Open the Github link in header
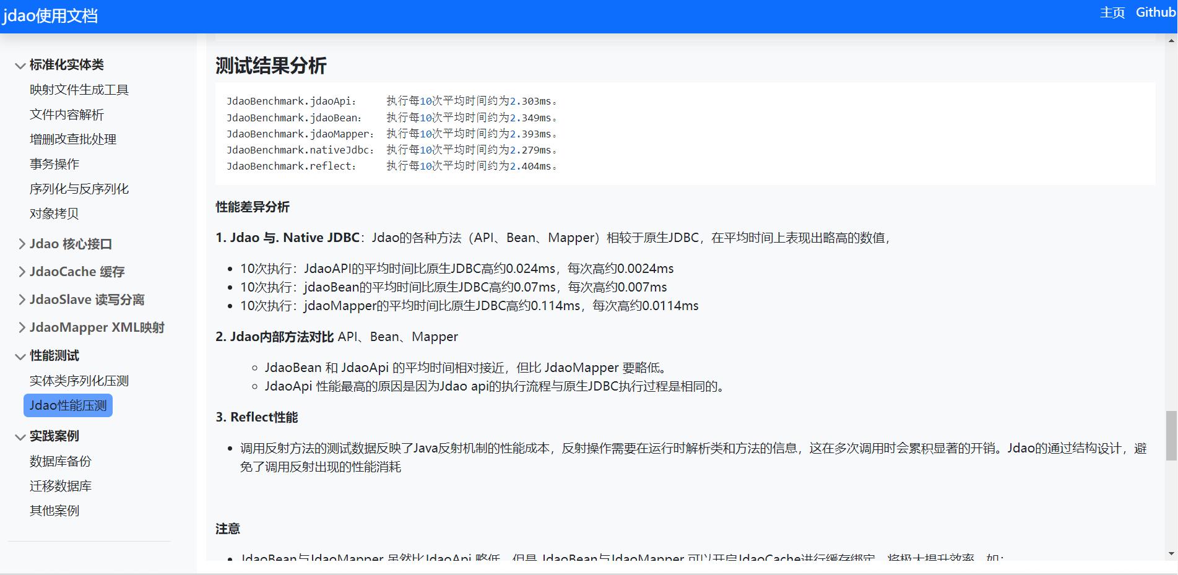 1155,12
